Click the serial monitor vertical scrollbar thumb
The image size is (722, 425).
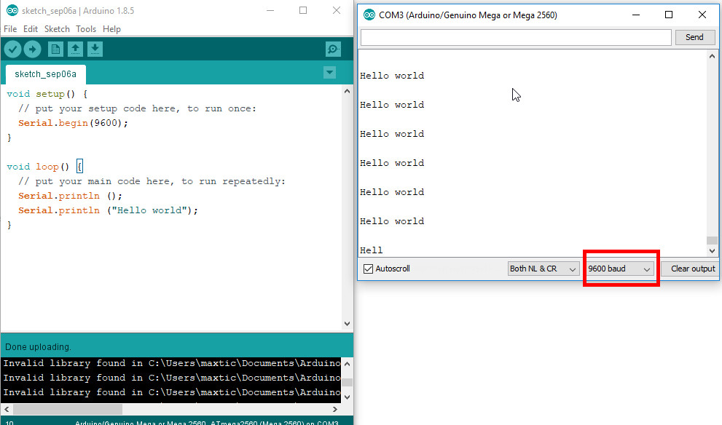tap(712, 241)
